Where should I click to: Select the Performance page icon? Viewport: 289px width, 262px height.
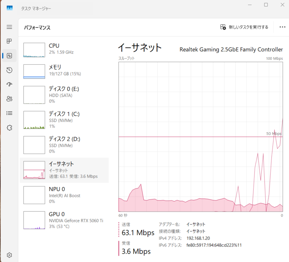pyautogui.click(x=9, y=55)
